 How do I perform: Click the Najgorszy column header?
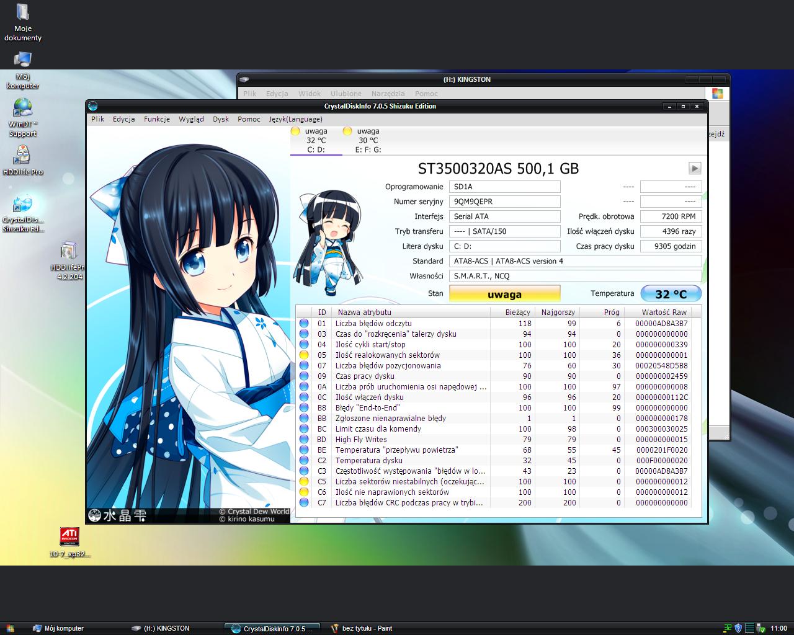(x=556, y=312)
